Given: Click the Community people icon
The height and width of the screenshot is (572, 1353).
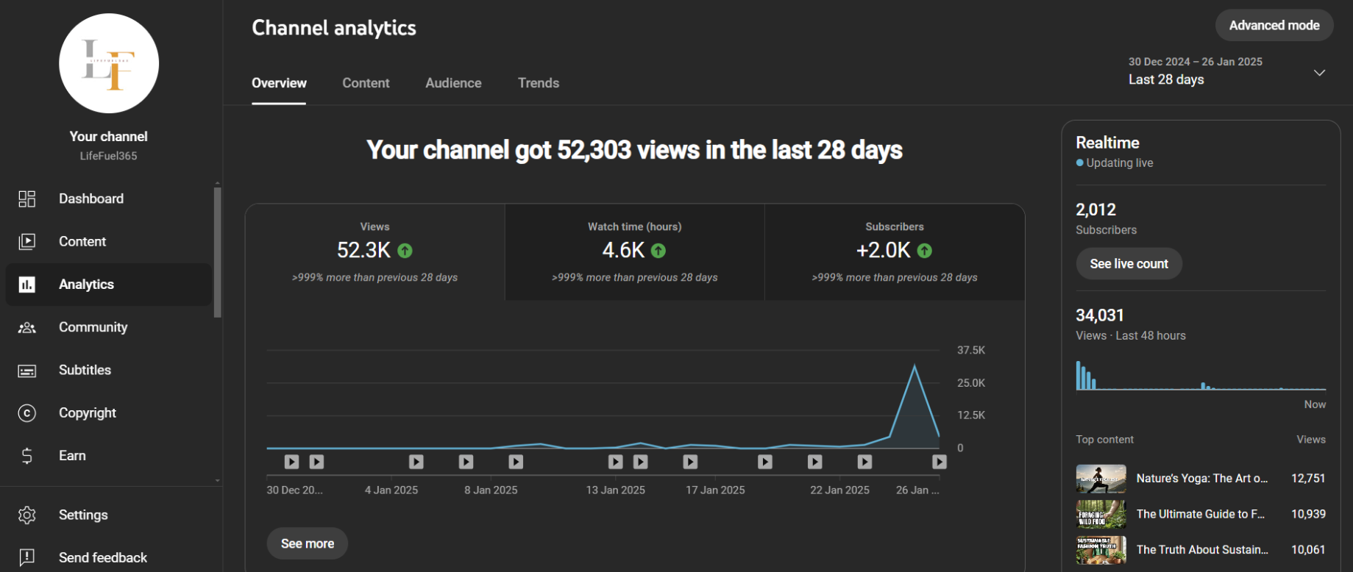Looking at the screenshot, I should coord(27,327).
